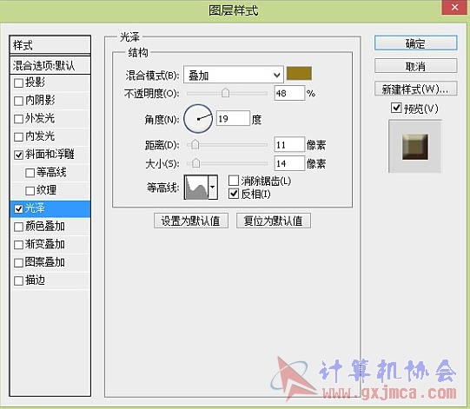Click the contour curve thumbnail preview
The width and height of the screenshot is (470, 409).
pyautogui.click(x=196, y=188)
